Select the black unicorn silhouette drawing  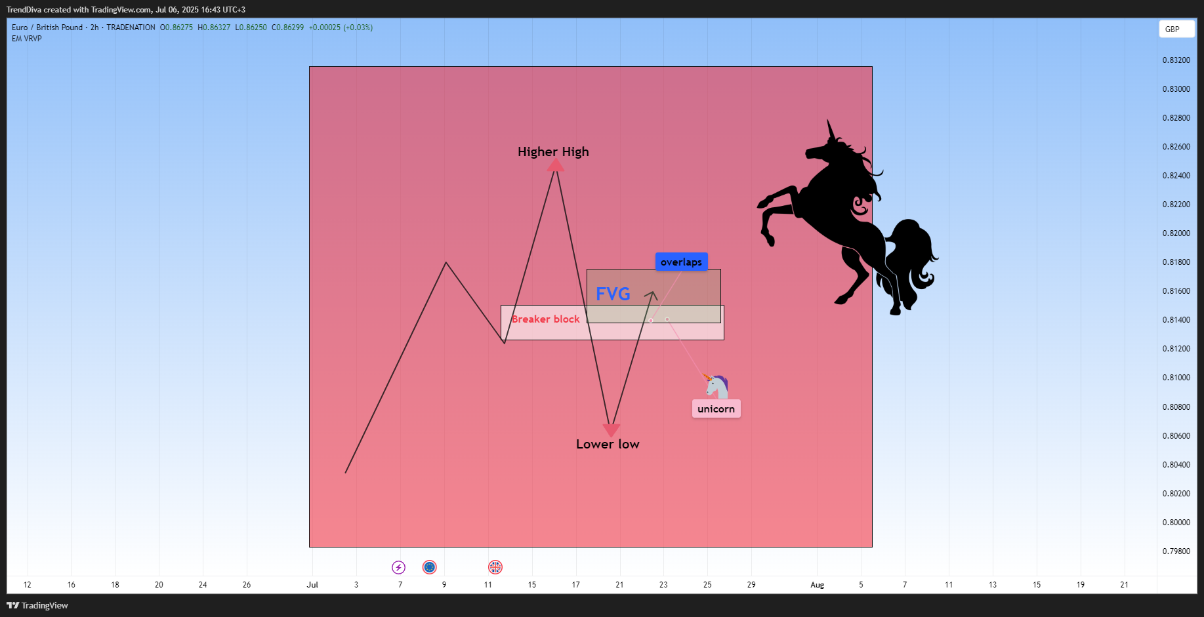(x=847, y=218)
